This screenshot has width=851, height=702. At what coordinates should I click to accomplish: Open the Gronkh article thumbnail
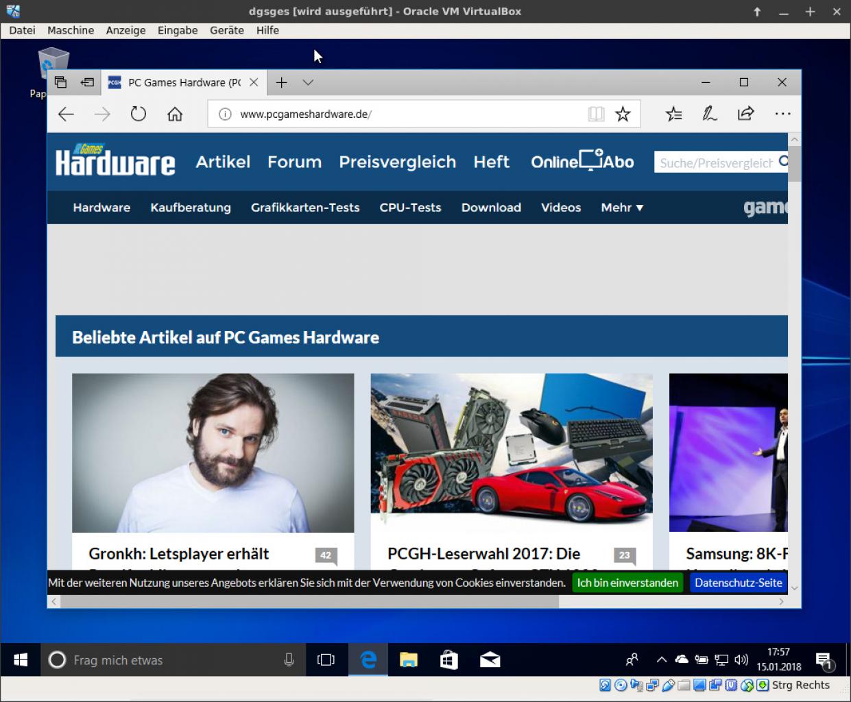tap(213, 452)
